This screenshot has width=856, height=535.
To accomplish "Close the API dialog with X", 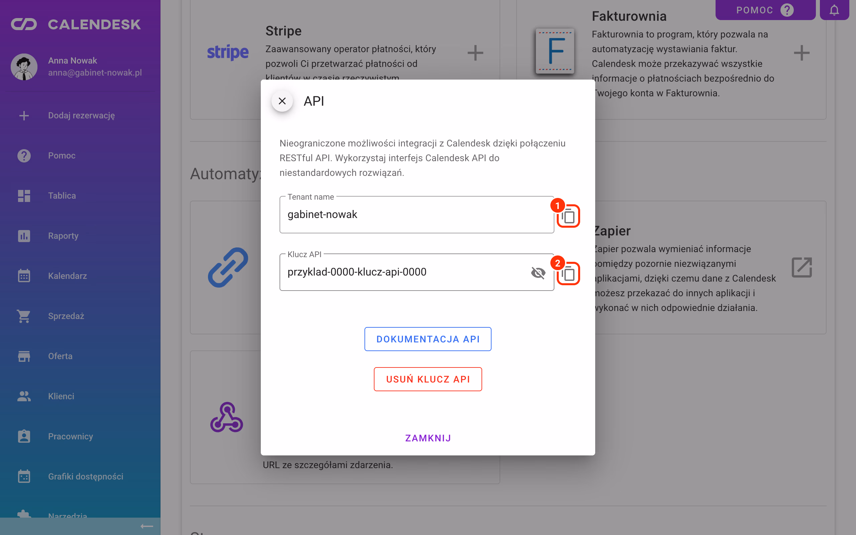I will pyautogui.click(x=282, y=101).
